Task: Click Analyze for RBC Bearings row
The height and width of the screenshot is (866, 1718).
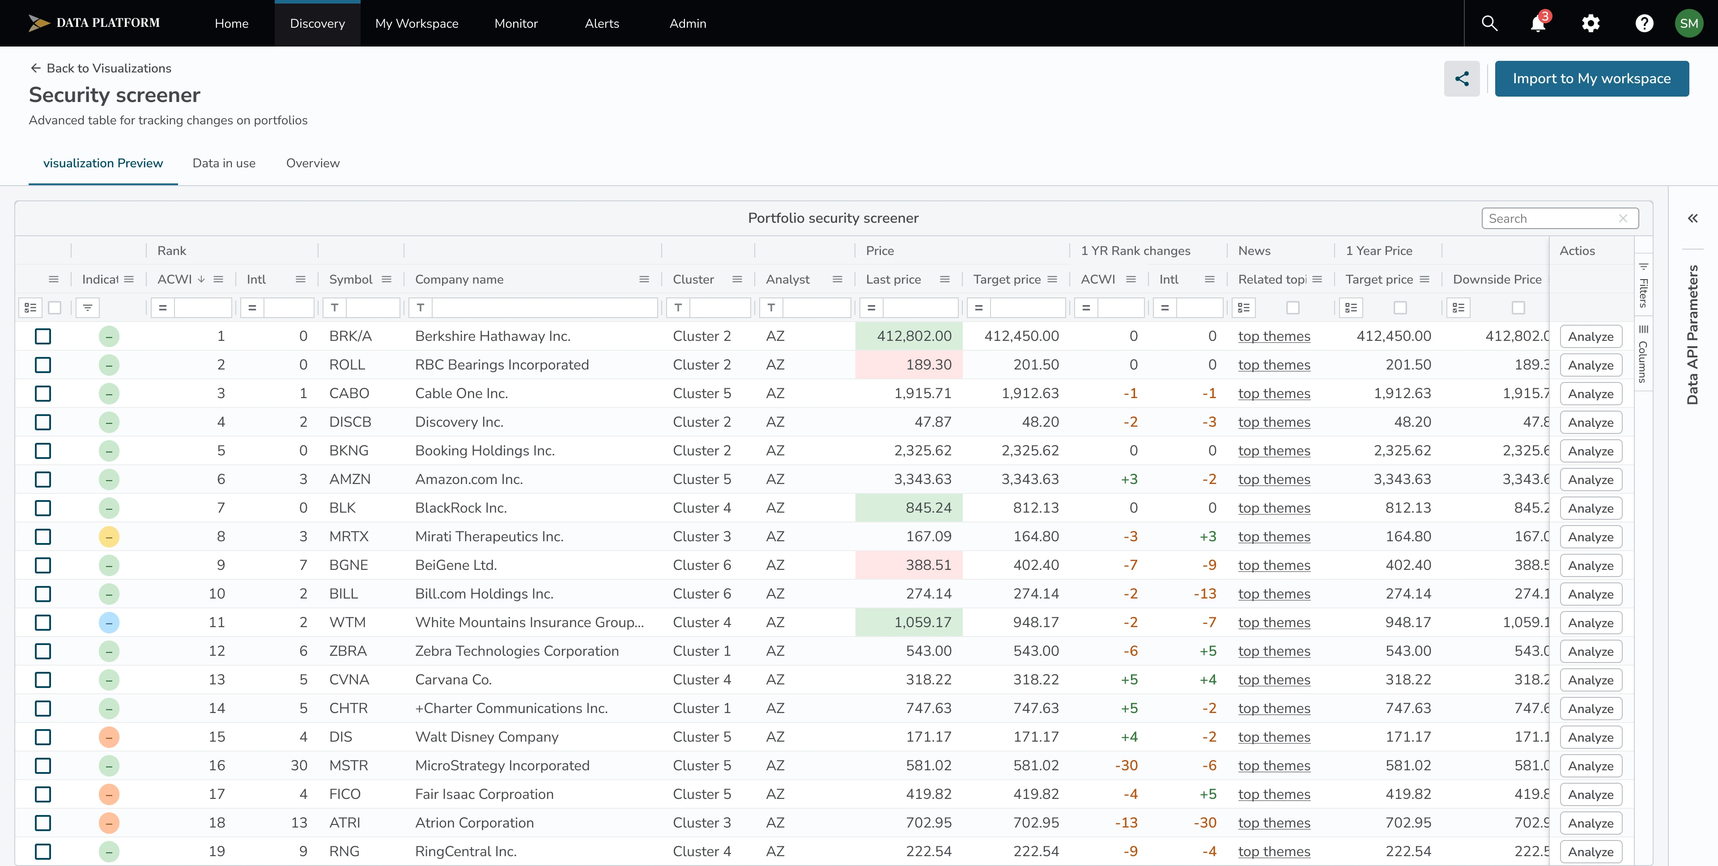Action: 1590,365
